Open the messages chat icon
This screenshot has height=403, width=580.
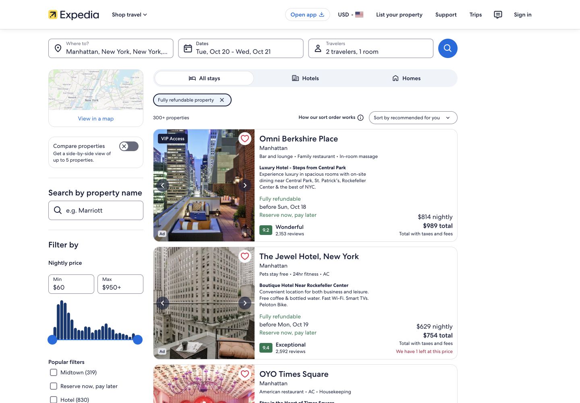pos(498,15)
